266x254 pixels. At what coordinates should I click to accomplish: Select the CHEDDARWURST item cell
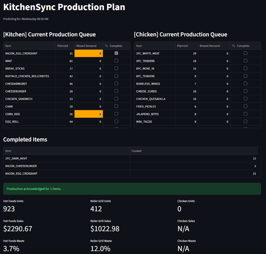29,84
